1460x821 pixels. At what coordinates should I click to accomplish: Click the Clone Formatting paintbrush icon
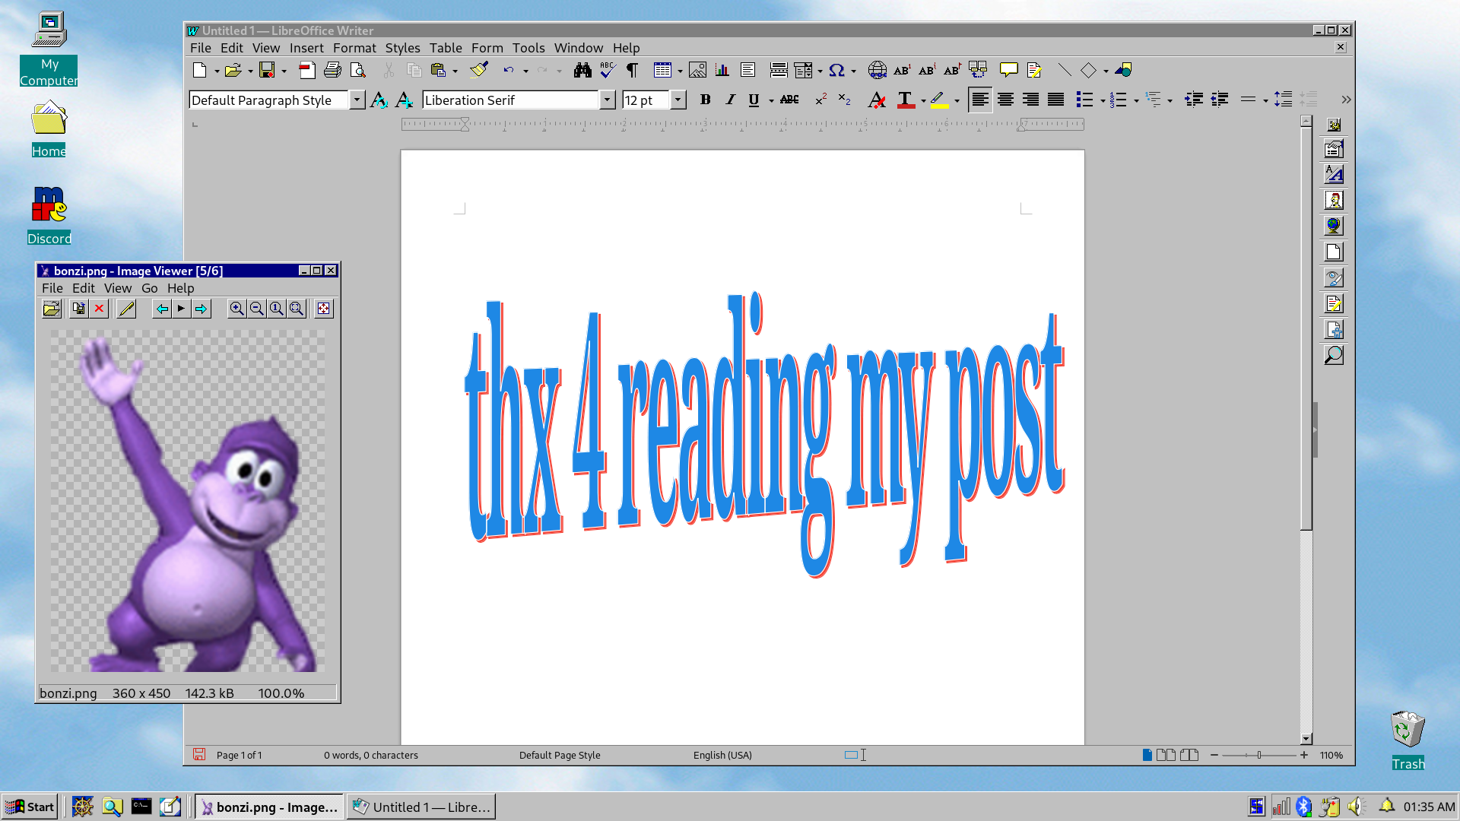pyautogui.click(x=478, y=70)
